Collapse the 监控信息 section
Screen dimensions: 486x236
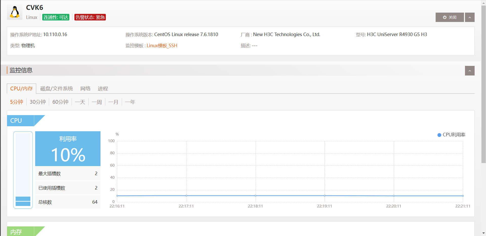pyautogui.click(x=470, y=71)
